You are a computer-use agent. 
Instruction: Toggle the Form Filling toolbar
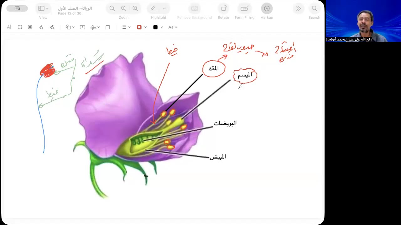[244, 8]
